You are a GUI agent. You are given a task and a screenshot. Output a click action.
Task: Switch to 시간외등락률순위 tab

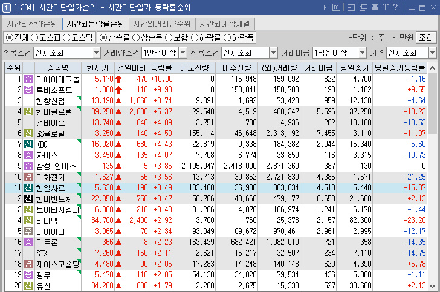(95, 24)
